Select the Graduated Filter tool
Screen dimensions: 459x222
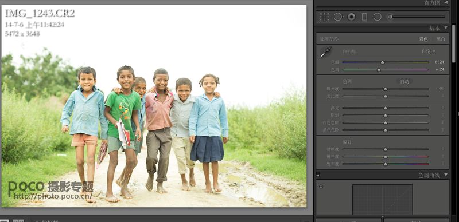click(x=364, y=17)
